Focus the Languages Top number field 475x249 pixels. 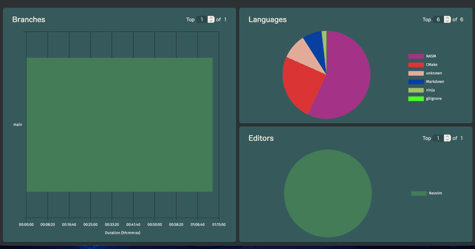tap(438, 20)
